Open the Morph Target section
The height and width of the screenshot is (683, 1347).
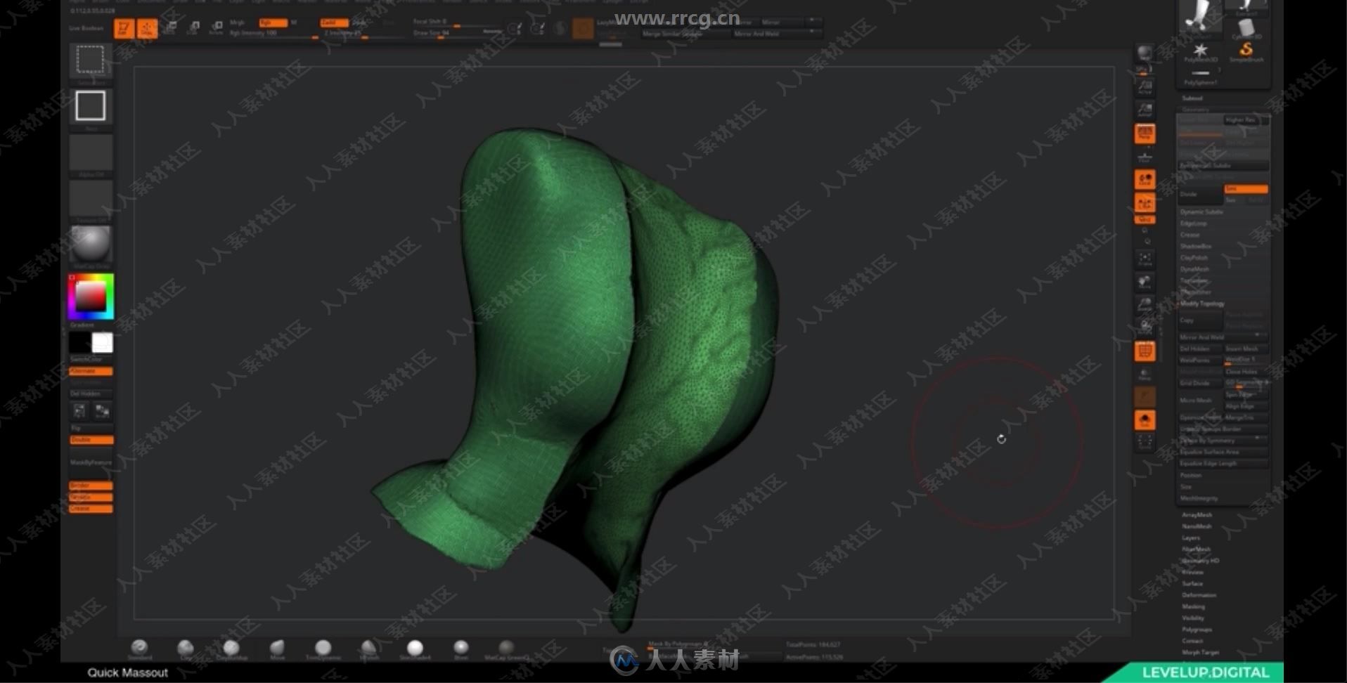1200,653
